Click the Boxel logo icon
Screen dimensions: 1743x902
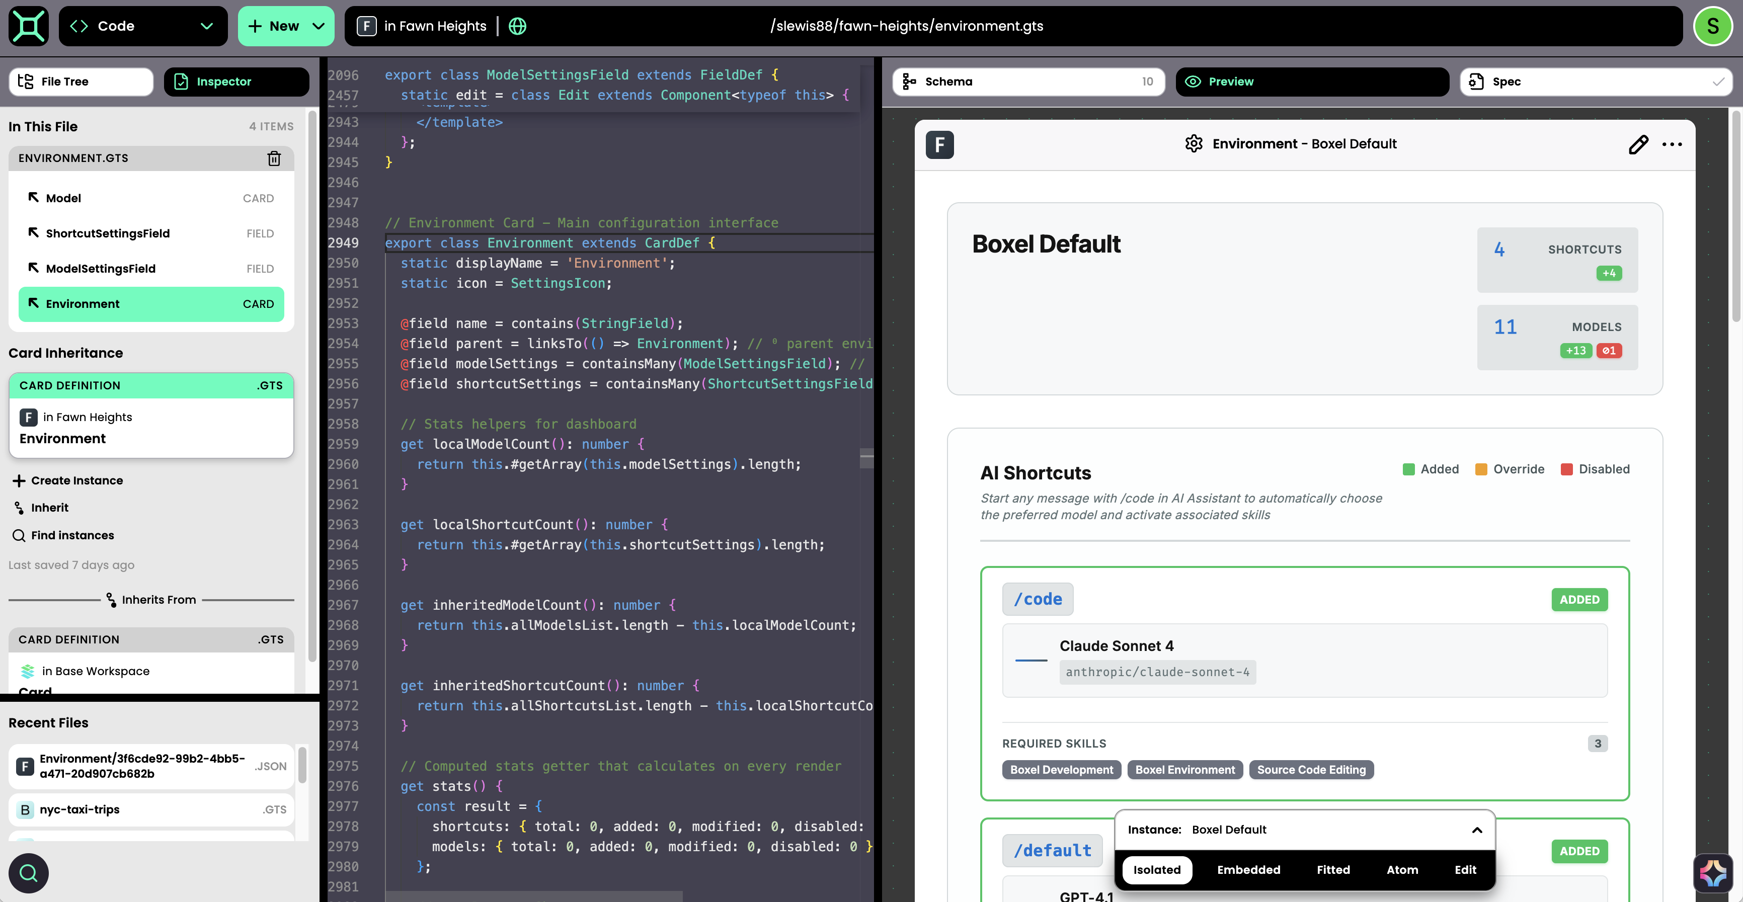[x=28, y=26]
